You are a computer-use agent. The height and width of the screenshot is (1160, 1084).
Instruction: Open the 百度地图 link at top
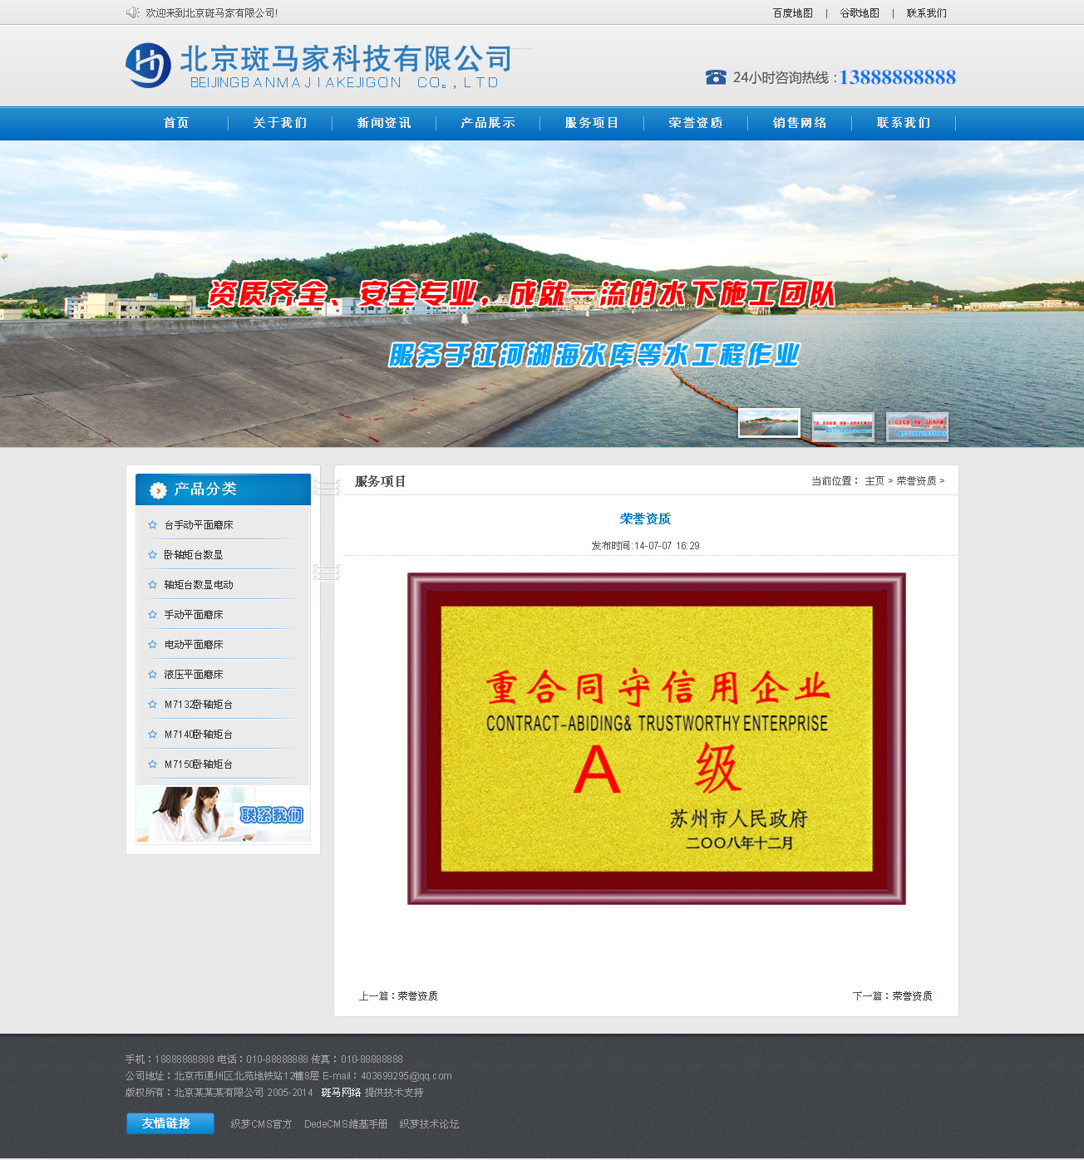[x=792, y=13]
